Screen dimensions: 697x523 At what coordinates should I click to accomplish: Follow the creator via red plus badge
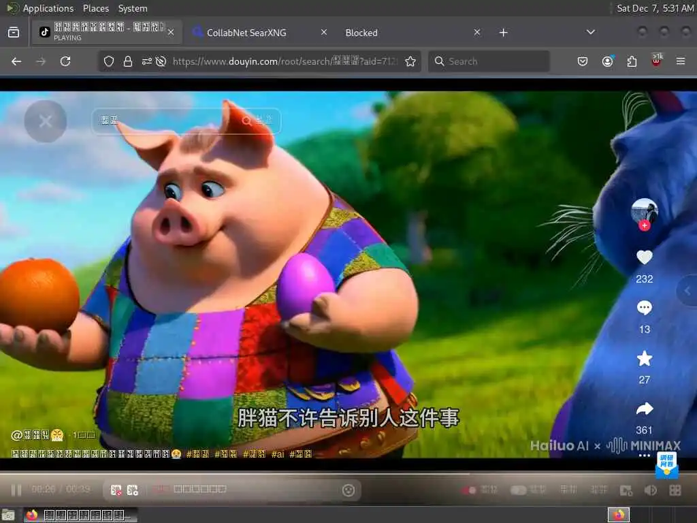pos(644,226)
